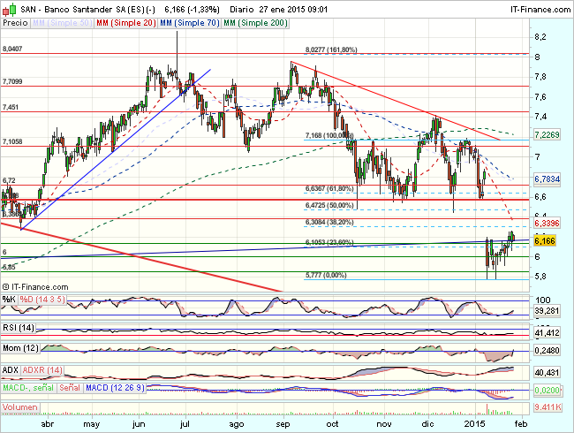The height and width of the screenshot is (433, 574).
Task: Open the MACD (12 26 9) indicator settings
Action: (114, 389)
